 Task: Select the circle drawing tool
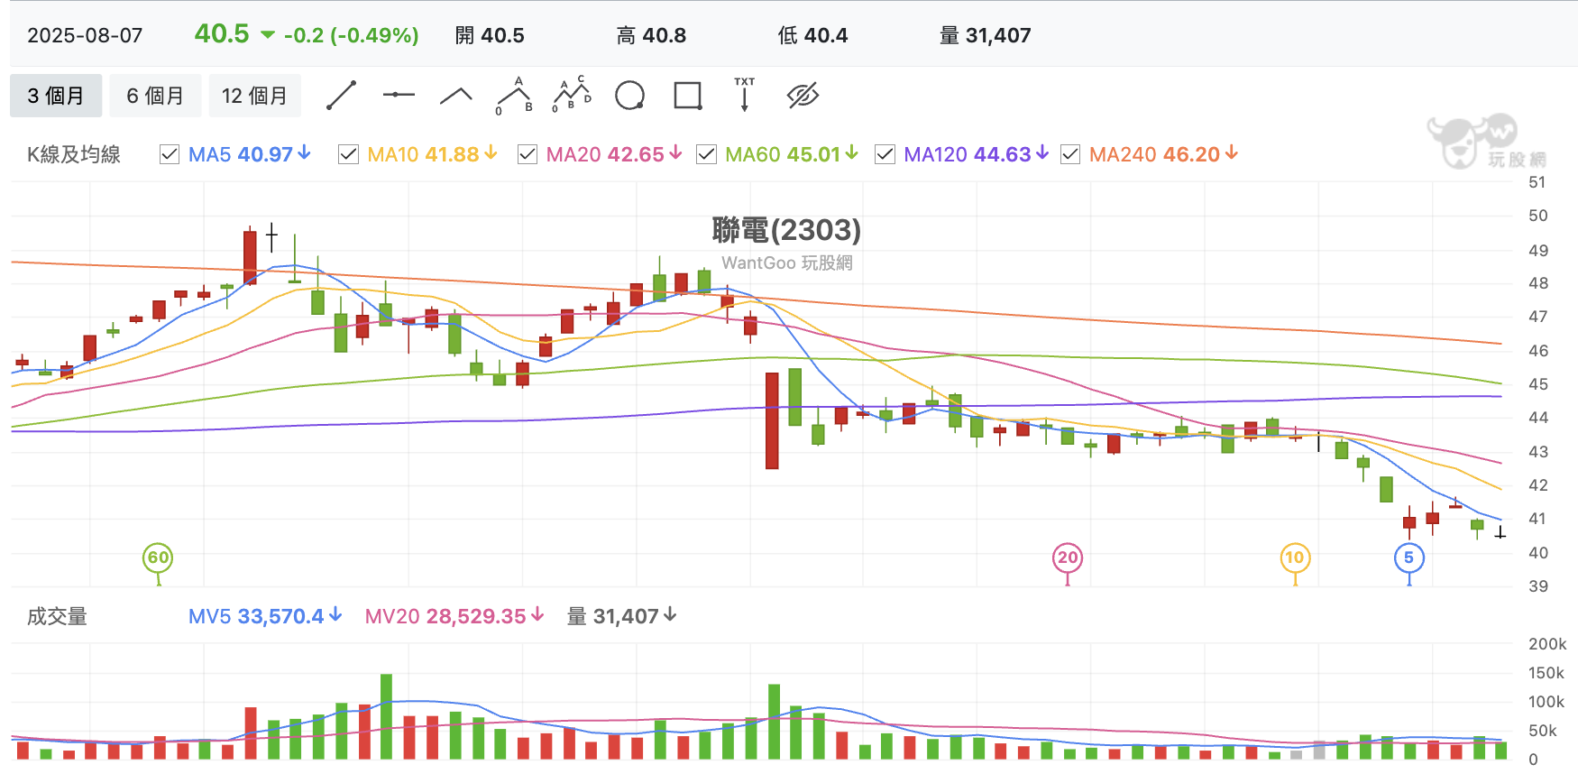tap(629, 96)
